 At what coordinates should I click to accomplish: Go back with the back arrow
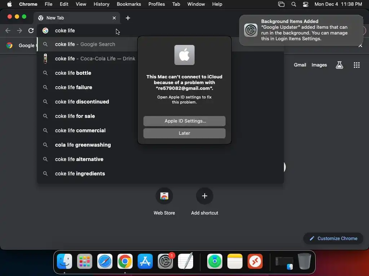click(x=8, y=31)
